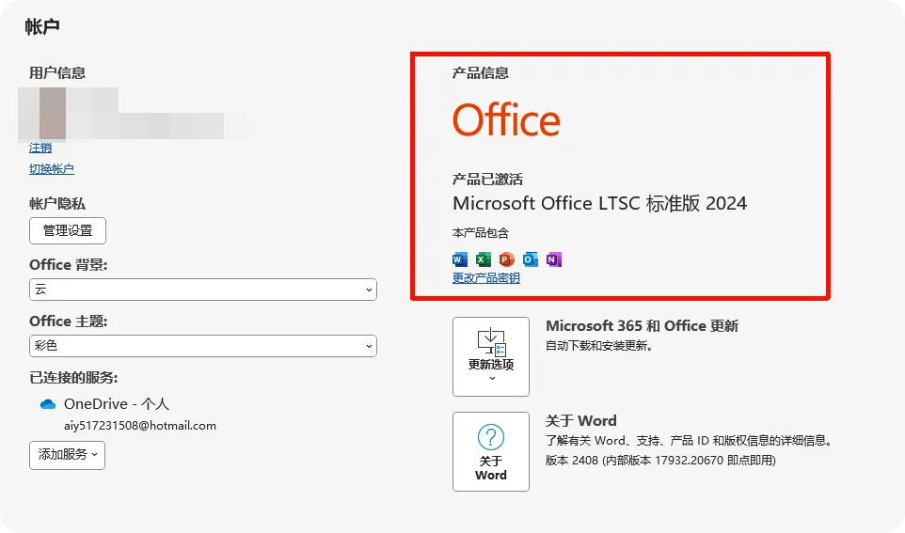Click the 管理设置 button
Viewport: 905px width, 533px height.
point(68,230)
